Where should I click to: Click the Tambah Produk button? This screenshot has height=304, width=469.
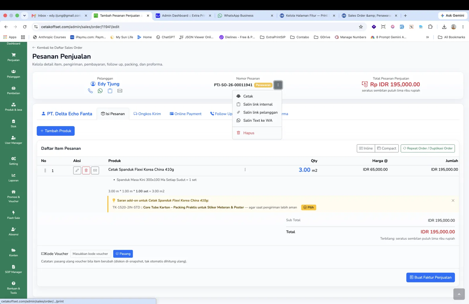(x=56, y=131)
